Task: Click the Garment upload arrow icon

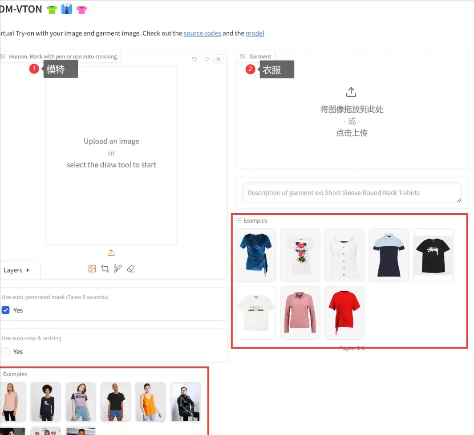Action: pyautogui.click(x=351, y=92)
